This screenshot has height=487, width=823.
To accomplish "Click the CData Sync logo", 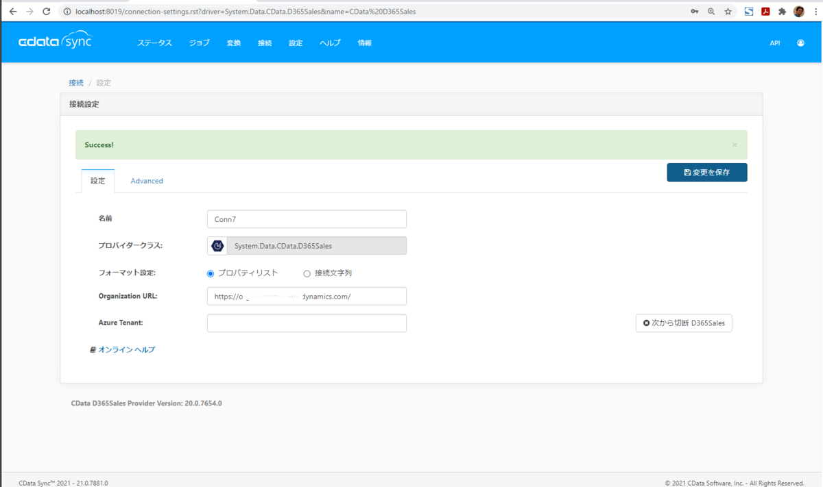I will (x=56, y=41).
